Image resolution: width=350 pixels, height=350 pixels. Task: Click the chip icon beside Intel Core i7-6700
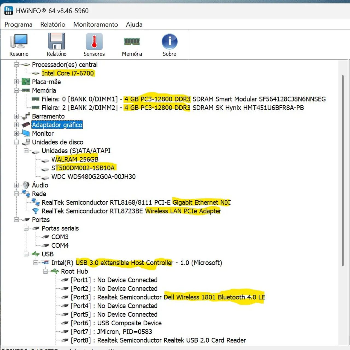[x=36, y=73]
